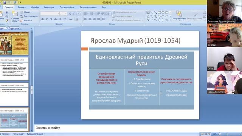
Task: Expand the shapes gallery with the More arrow
Action: pyautogui.click(x=170, y=20)
